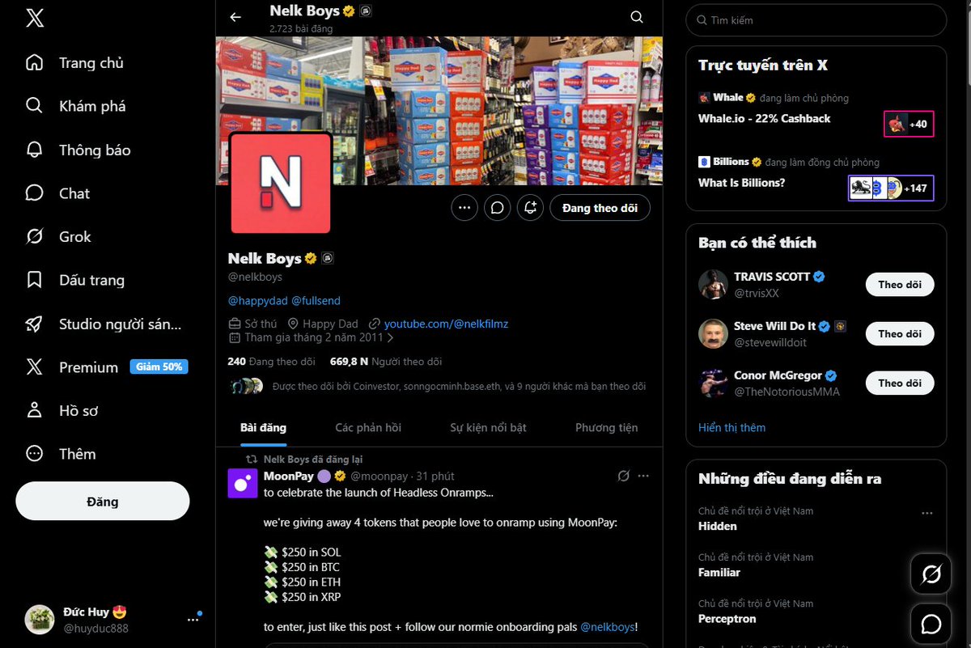Open account switcher dots beside Đức Huy

tap(193, 620)
